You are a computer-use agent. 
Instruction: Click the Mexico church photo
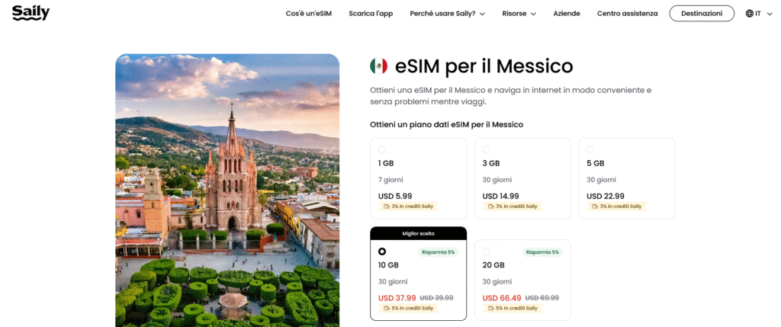227,191
